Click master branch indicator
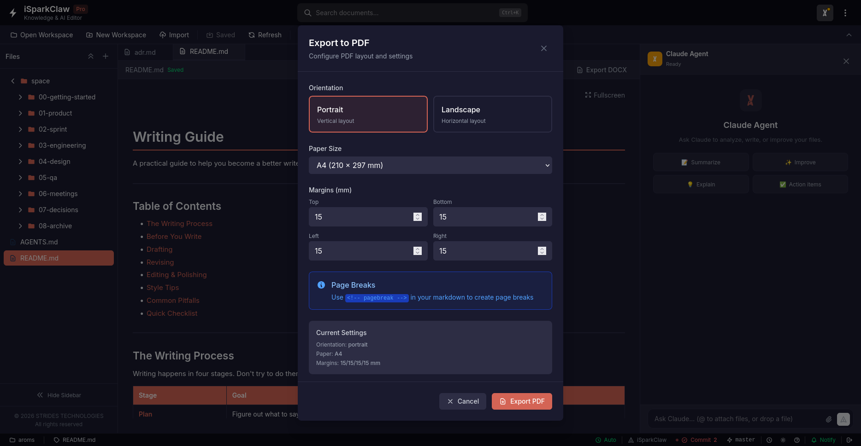 point(741,440)
